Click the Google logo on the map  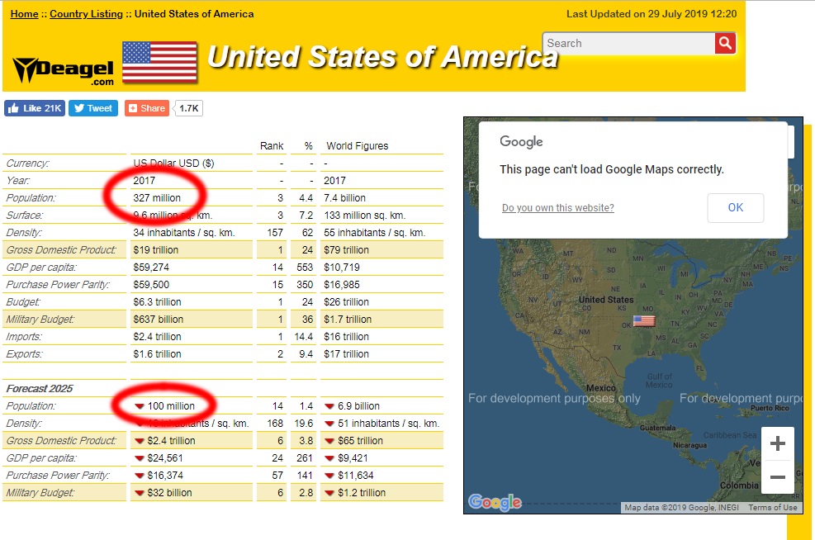[x=495, y=502]
